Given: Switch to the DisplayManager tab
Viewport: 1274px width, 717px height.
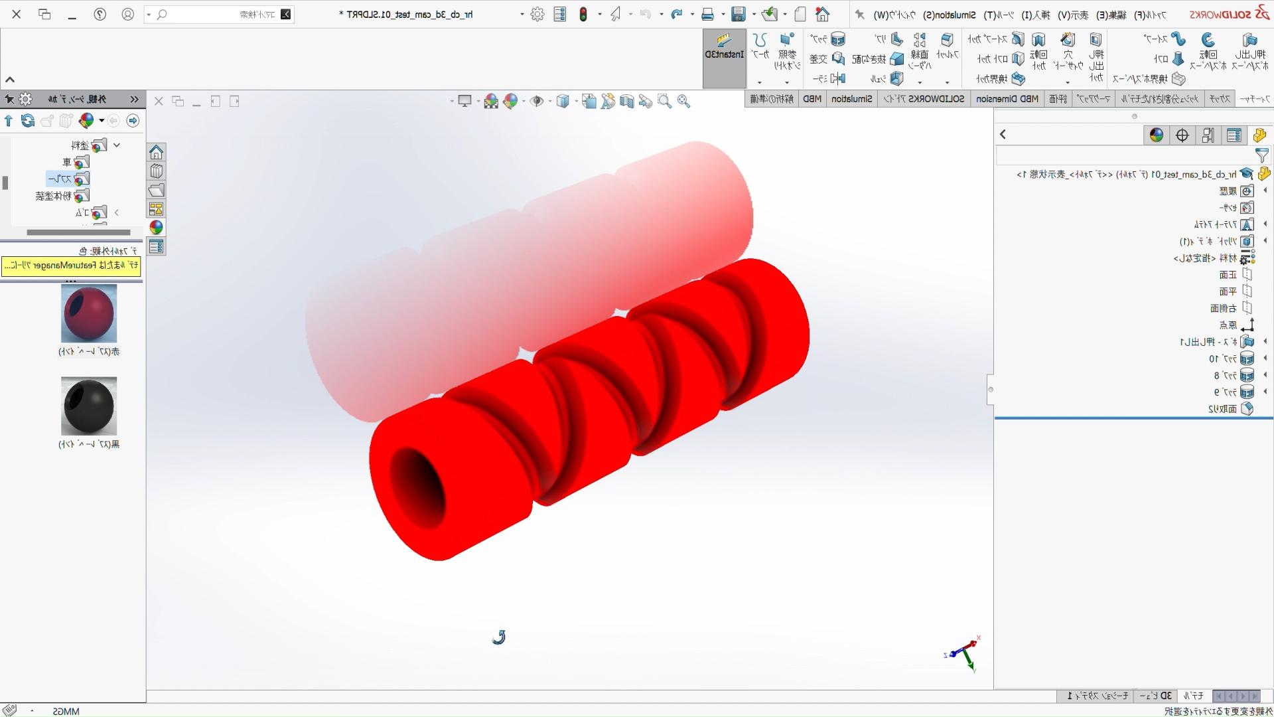Looking at the screenshot, I should (x=1157, y=135).
